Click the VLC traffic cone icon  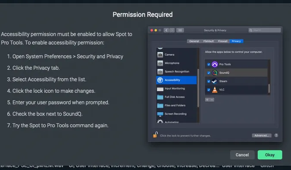pos(215,90)
